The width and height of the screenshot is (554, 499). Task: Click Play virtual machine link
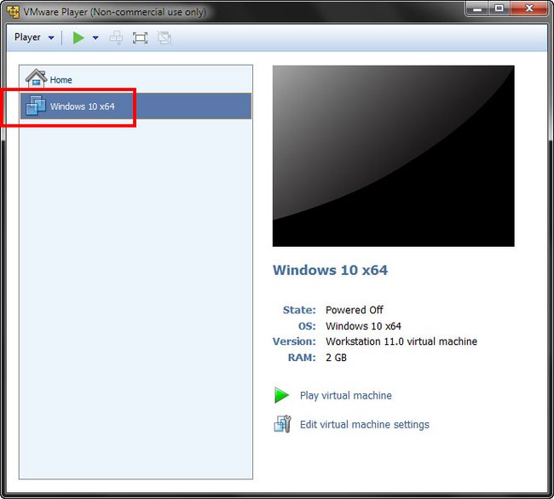click(345, 395)
